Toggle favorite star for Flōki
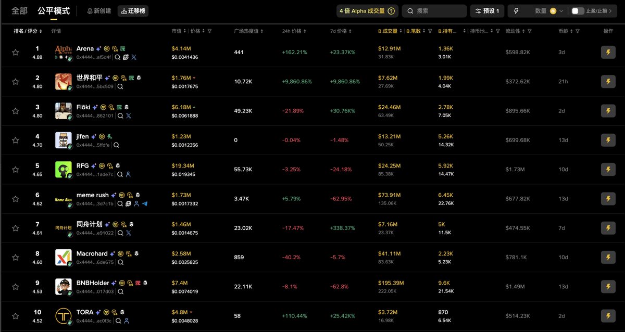Viewport: 625px width, 332px height. [16, 111]
